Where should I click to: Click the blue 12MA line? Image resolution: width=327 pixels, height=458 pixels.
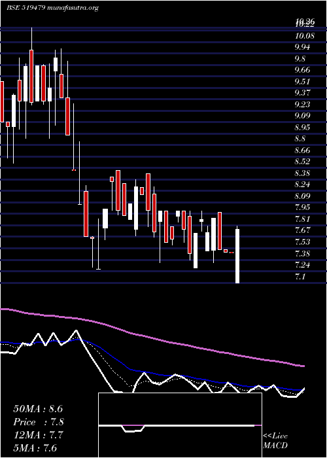tap(152, 374)
